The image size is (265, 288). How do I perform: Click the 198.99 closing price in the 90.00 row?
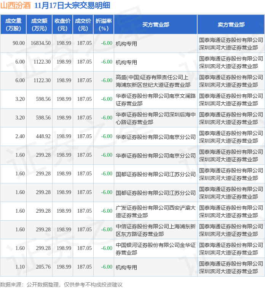pyautogui.click(x=64, y=43)
